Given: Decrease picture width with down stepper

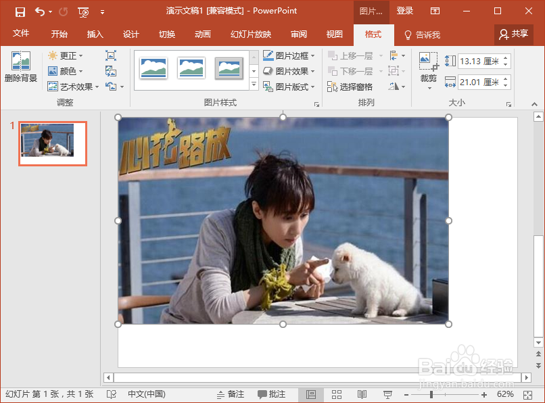Looking at the screenshot, I should coord(506,86).
